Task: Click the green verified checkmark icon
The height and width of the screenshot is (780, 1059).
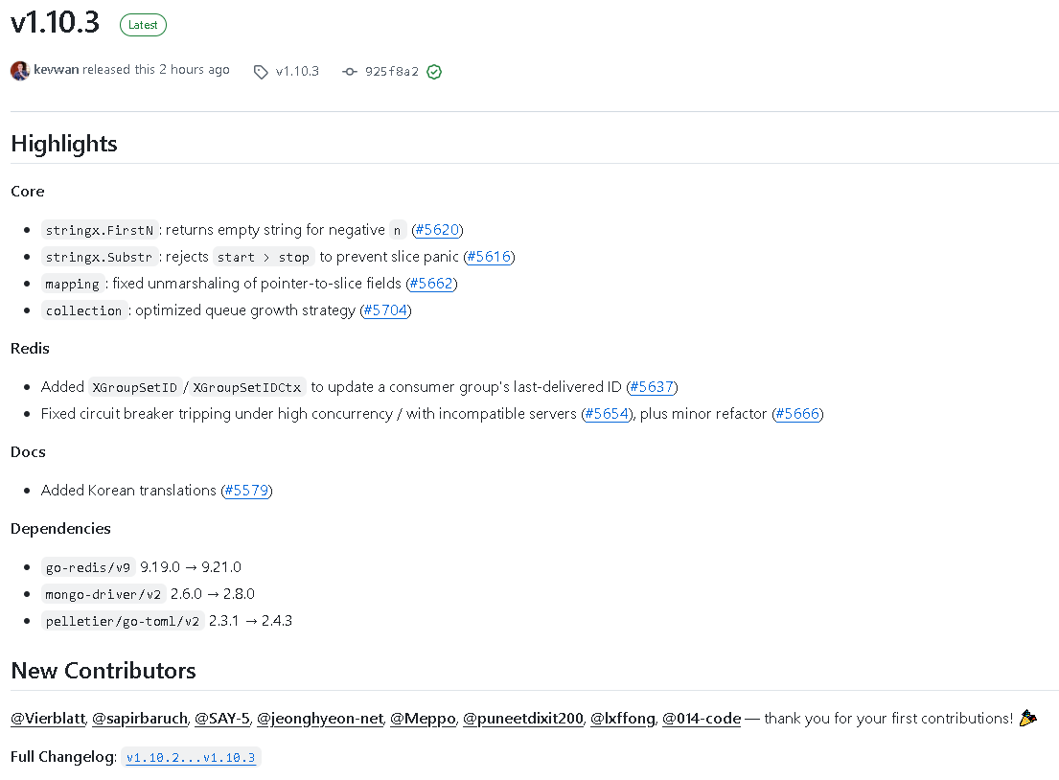Action: 434,72
